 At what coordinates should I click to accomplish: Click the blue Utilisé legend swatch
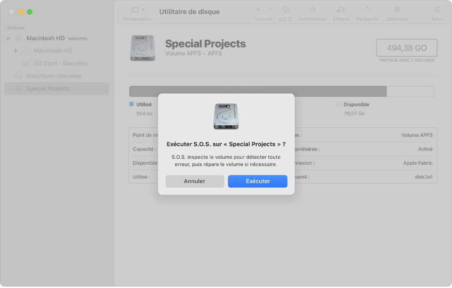(132, 104)
